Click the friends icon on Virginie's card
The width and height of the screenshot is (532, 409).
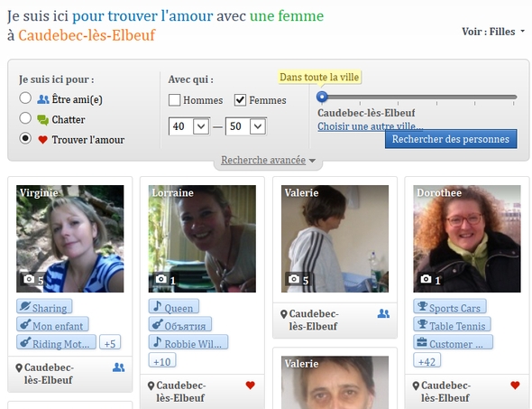(118, 367)
